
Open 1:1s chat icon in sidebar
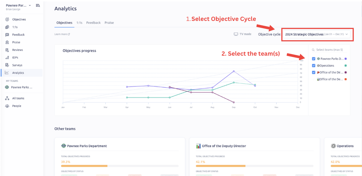pos(7,27)
